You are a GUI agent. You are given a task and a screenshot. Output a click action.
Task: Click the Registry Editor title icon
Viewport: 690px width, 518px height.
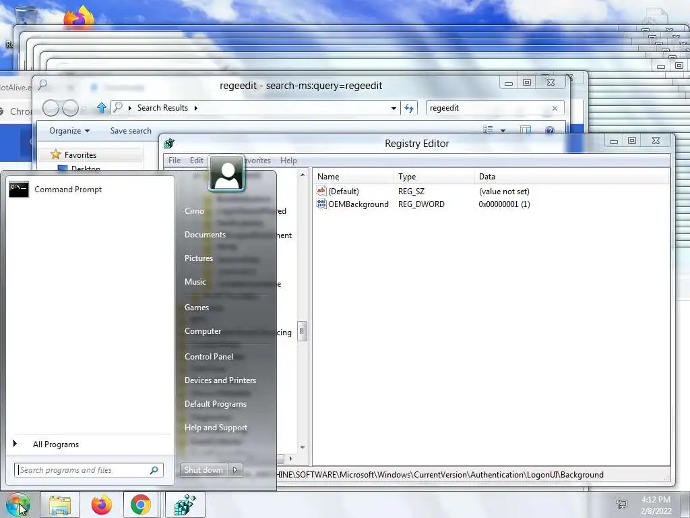click(169, 143)
